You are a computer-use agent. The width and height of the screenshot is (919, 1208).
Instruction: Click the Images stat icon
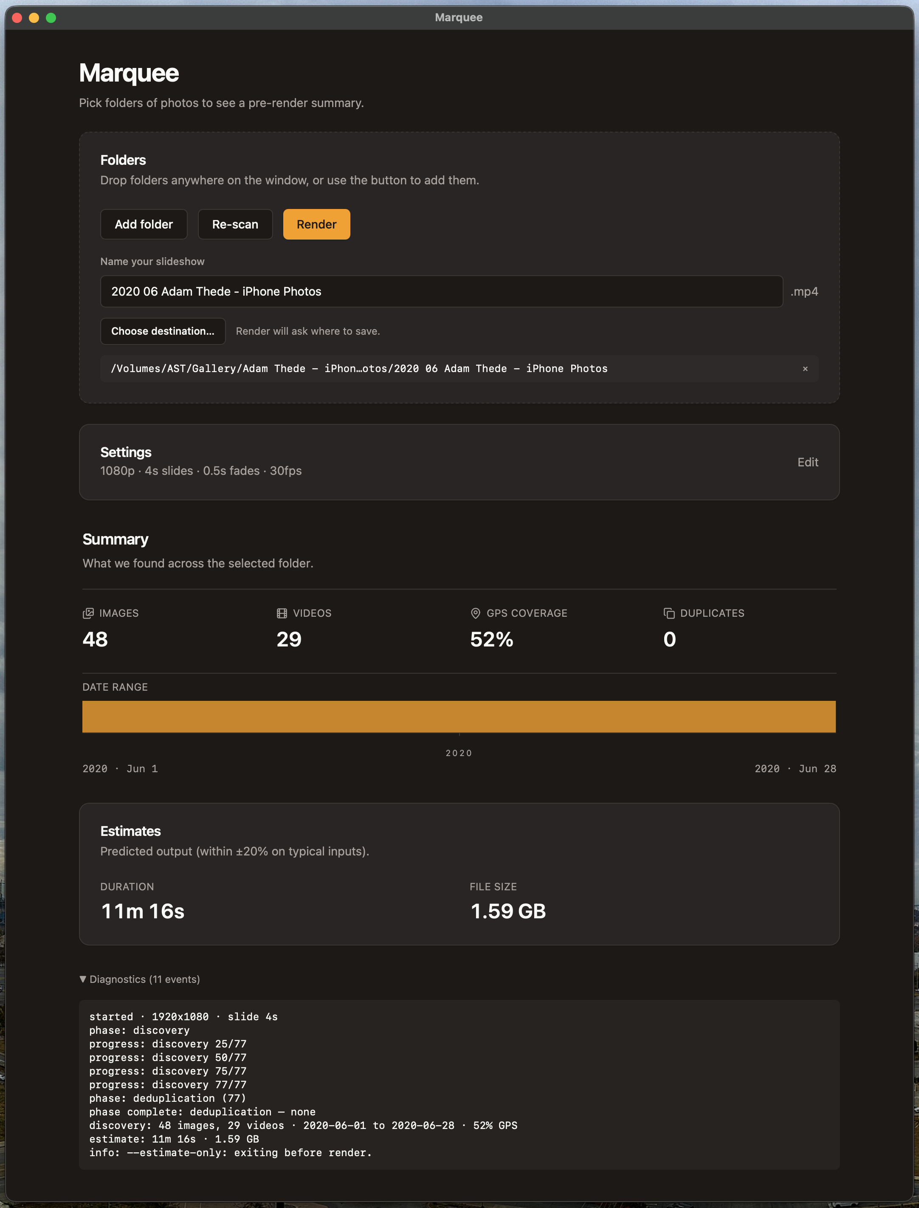[88, 613]
